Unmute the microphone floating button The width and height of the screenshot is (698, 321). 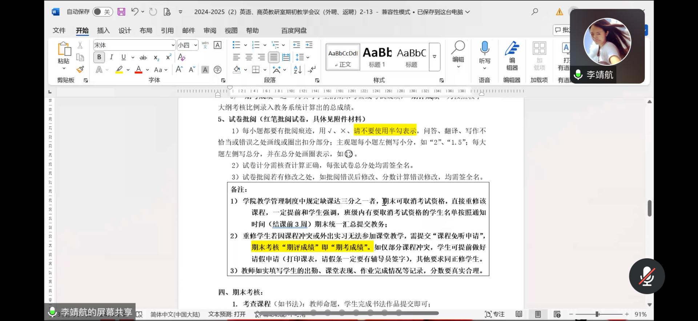pyautogui.click(x=647, y=276)
